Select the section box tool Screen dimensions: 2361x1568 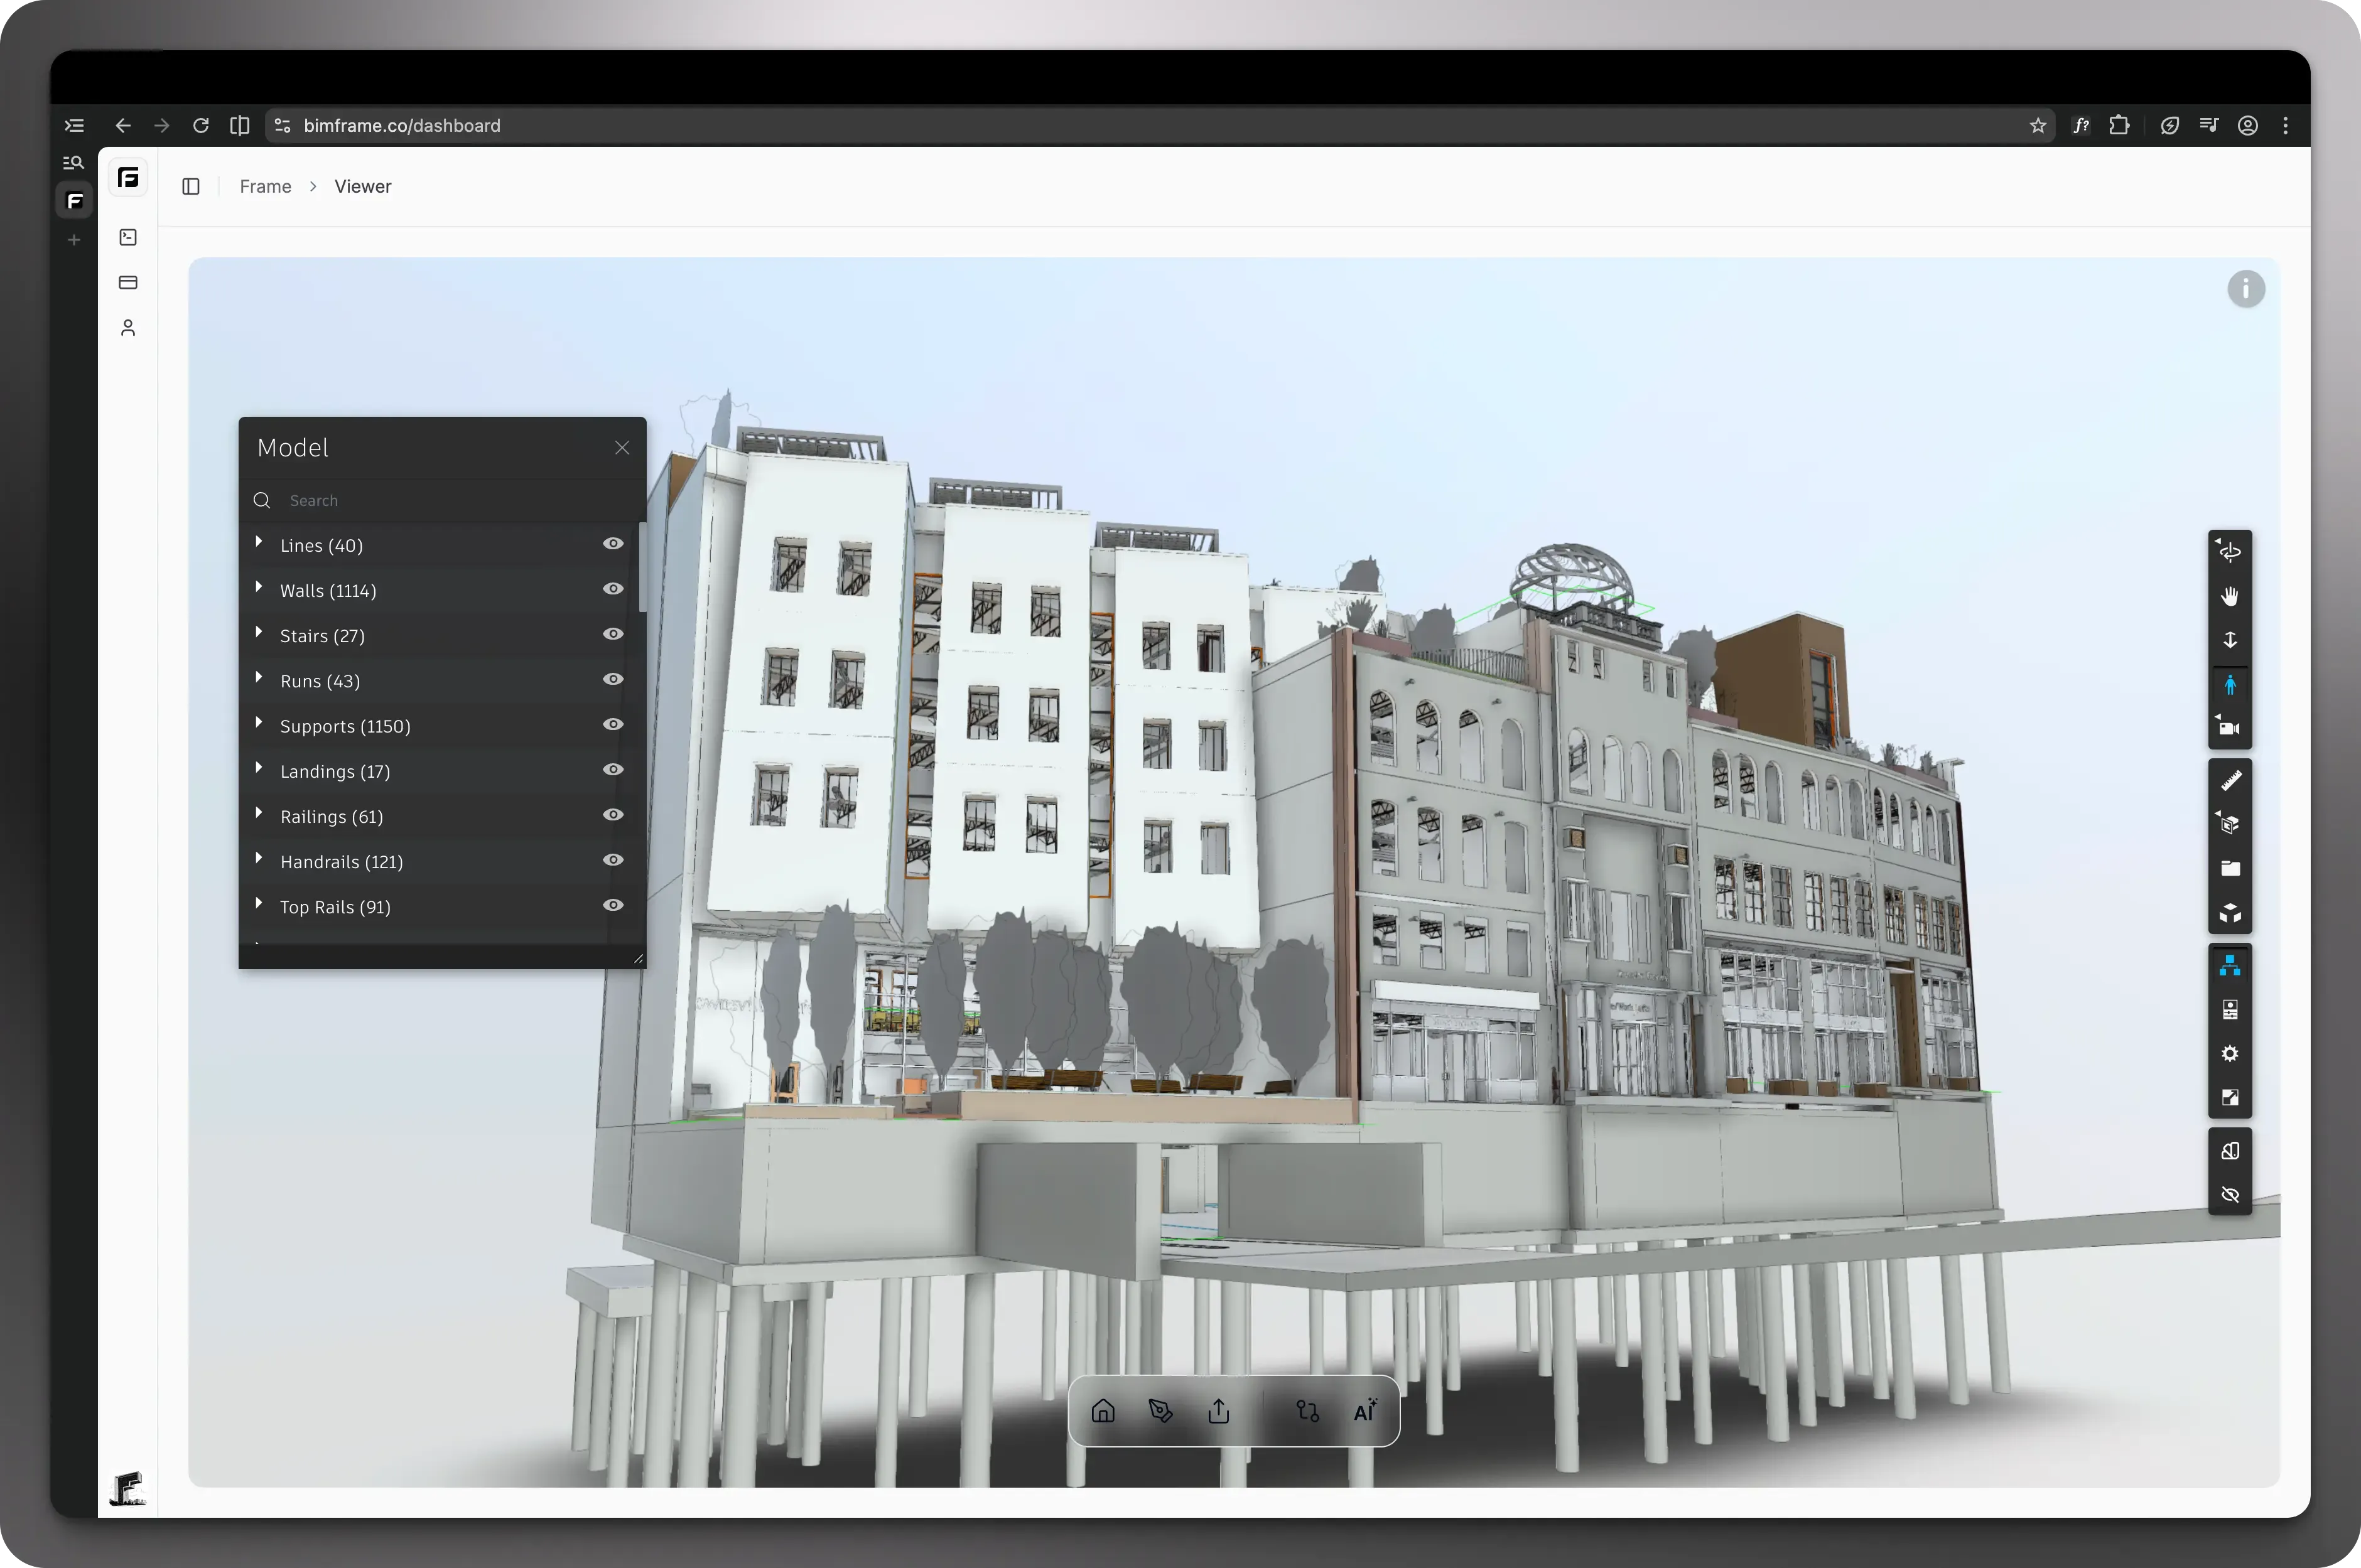(x=2230, y=824)
